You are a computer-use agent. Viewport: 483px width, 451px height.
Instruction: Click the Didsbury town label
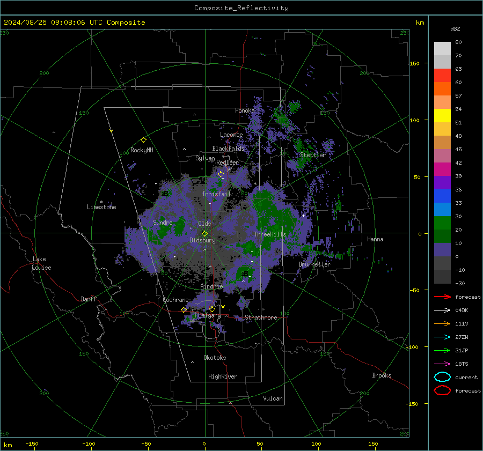[x=202, y=240]
